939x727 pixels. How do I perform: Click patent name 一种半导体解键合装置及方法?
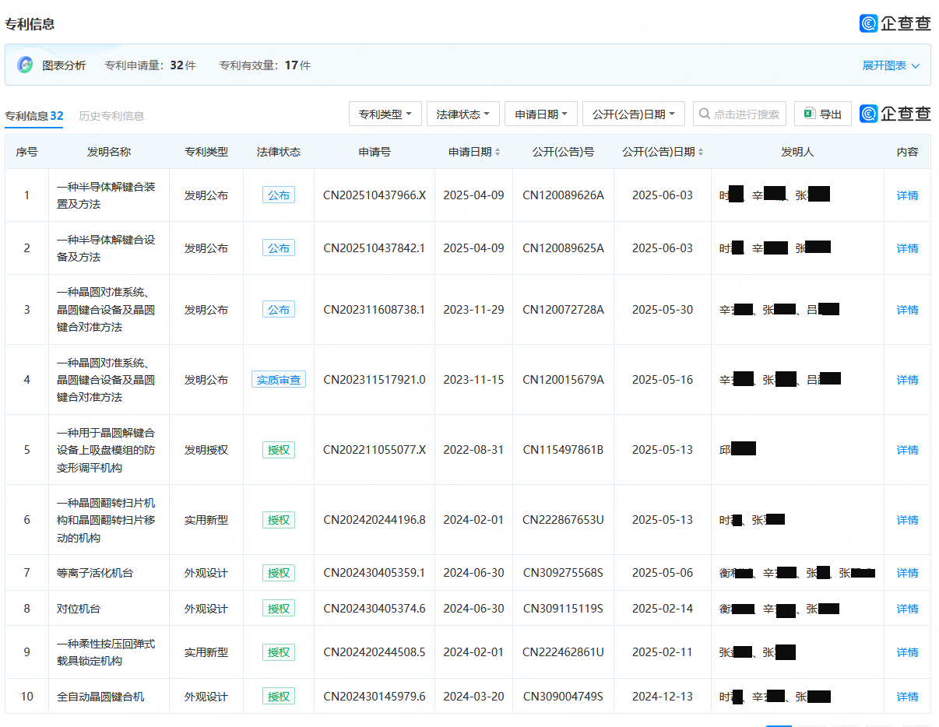(x=106, y=195)
